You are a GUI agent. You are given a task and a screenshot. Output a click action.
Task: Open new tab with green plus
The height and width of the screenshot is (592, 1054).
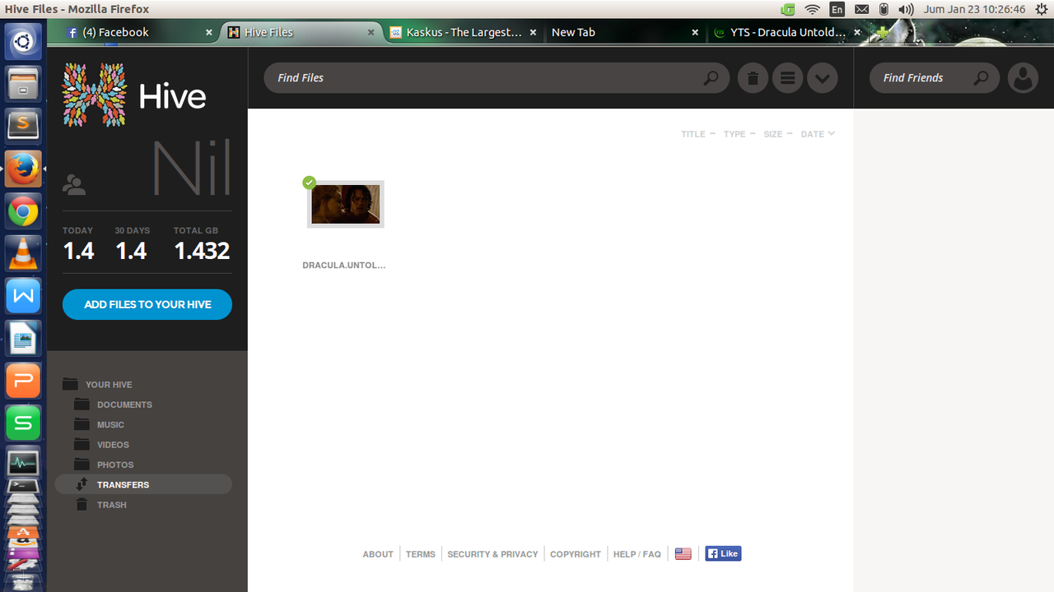click(x=883, y=33)
